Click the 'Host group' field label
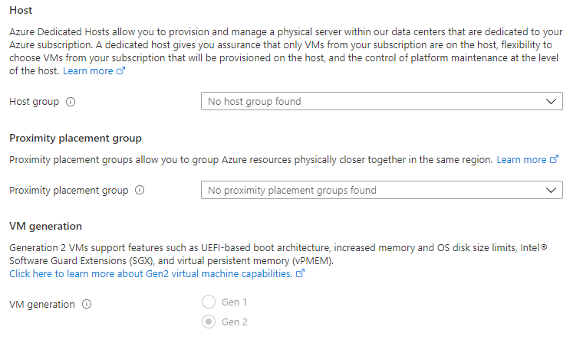 click(34, 101)
